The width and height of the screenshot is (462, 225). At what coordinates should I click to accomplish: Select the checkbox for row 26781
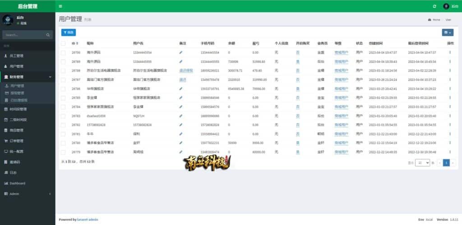point(63,134)
